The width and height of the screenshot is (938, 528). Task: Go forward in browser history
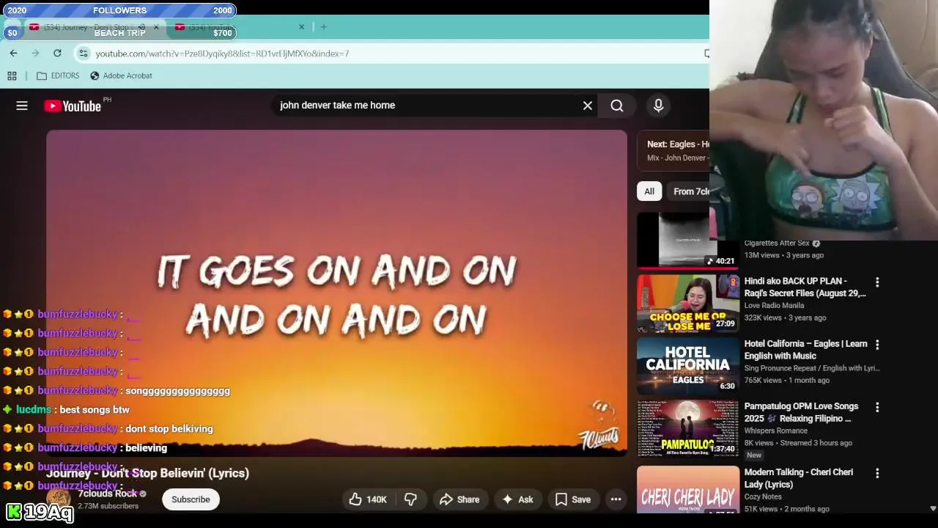tap(35, 53)
